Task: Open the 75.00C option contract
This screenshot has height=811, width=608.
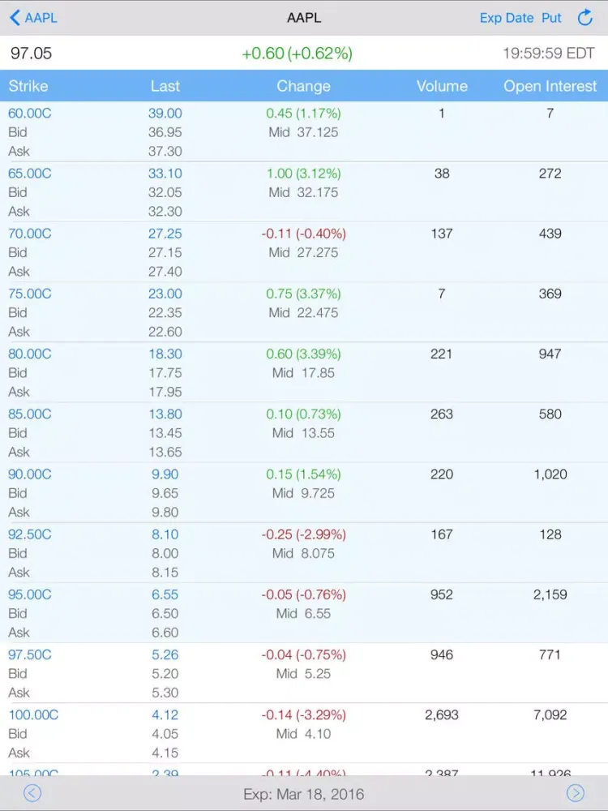Action: coord(30,294)
